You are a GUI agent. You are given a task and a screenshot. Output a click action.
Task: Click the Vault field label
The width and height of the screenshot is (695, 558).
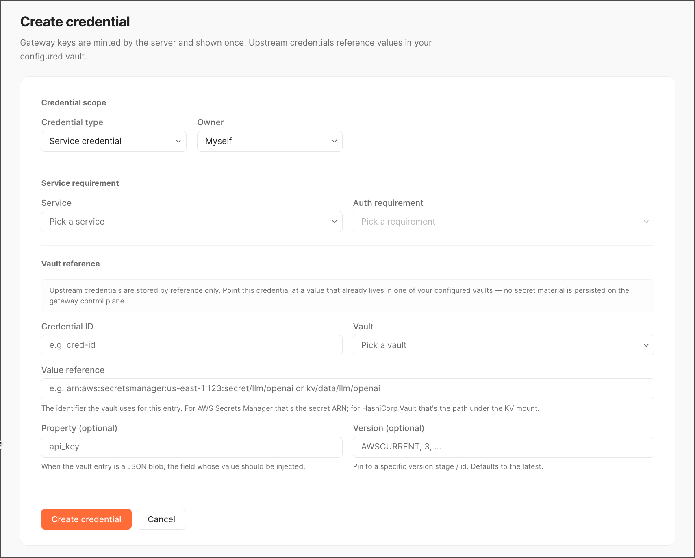point(363,327)
